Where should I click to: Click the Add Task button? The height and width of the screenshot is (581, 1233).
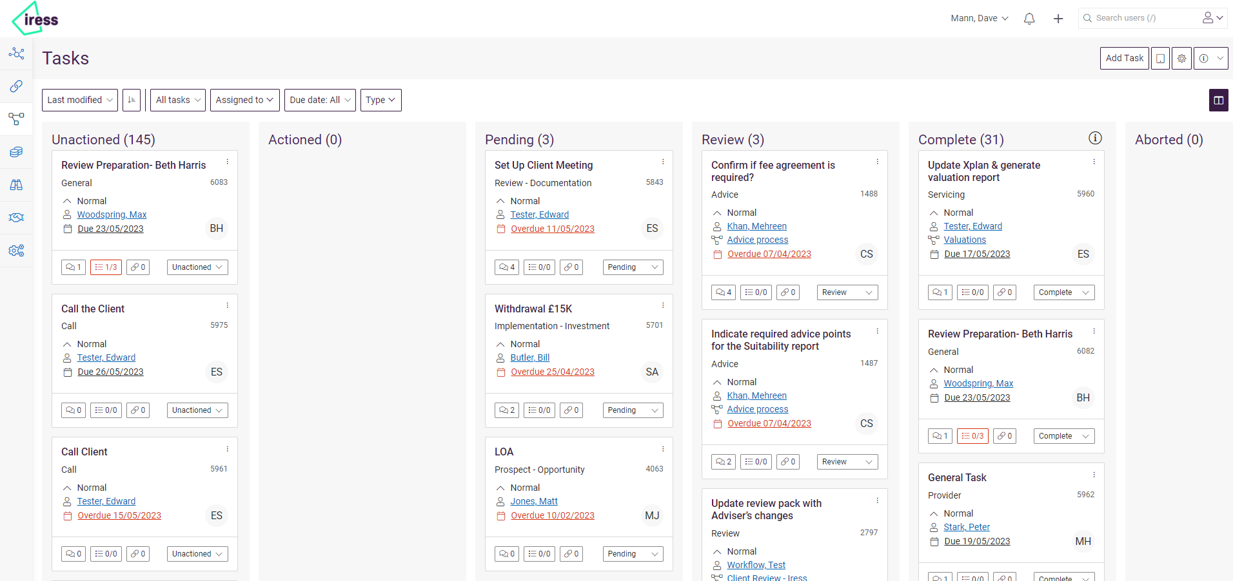pos(1124,58)
